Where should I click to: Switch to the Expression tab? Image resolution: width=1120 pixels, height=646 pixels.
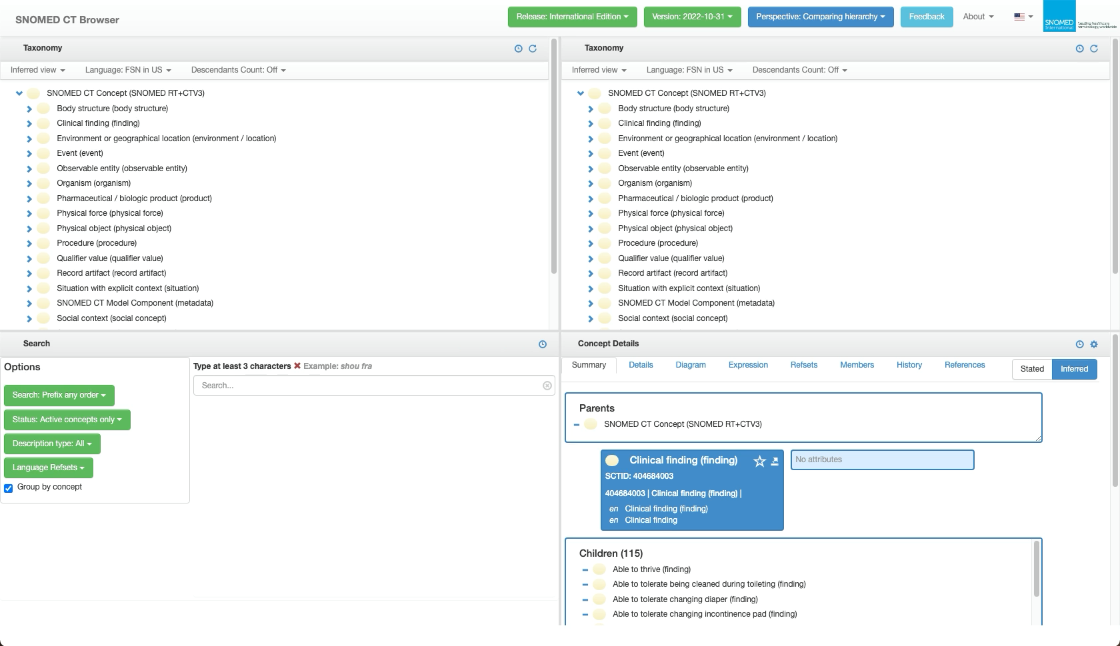click(x=748, y=365)
